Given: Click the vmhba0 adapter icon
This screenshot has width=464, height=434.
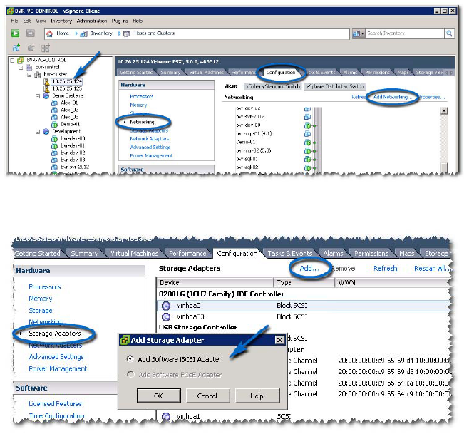Looking at the screenshot, I should pyautogui.click(x=166, y=306).
